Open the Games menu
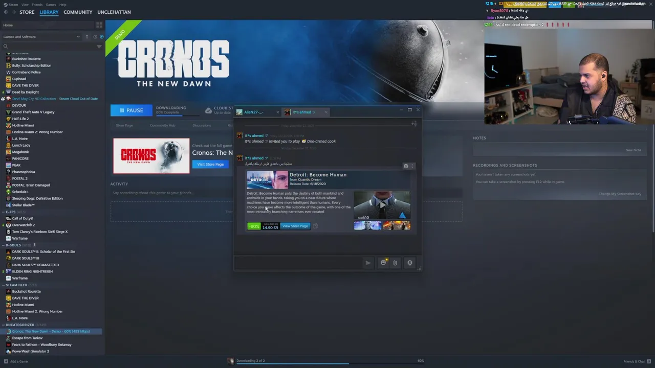This screenshot has width=655, height=368. (x=51, y=5)
